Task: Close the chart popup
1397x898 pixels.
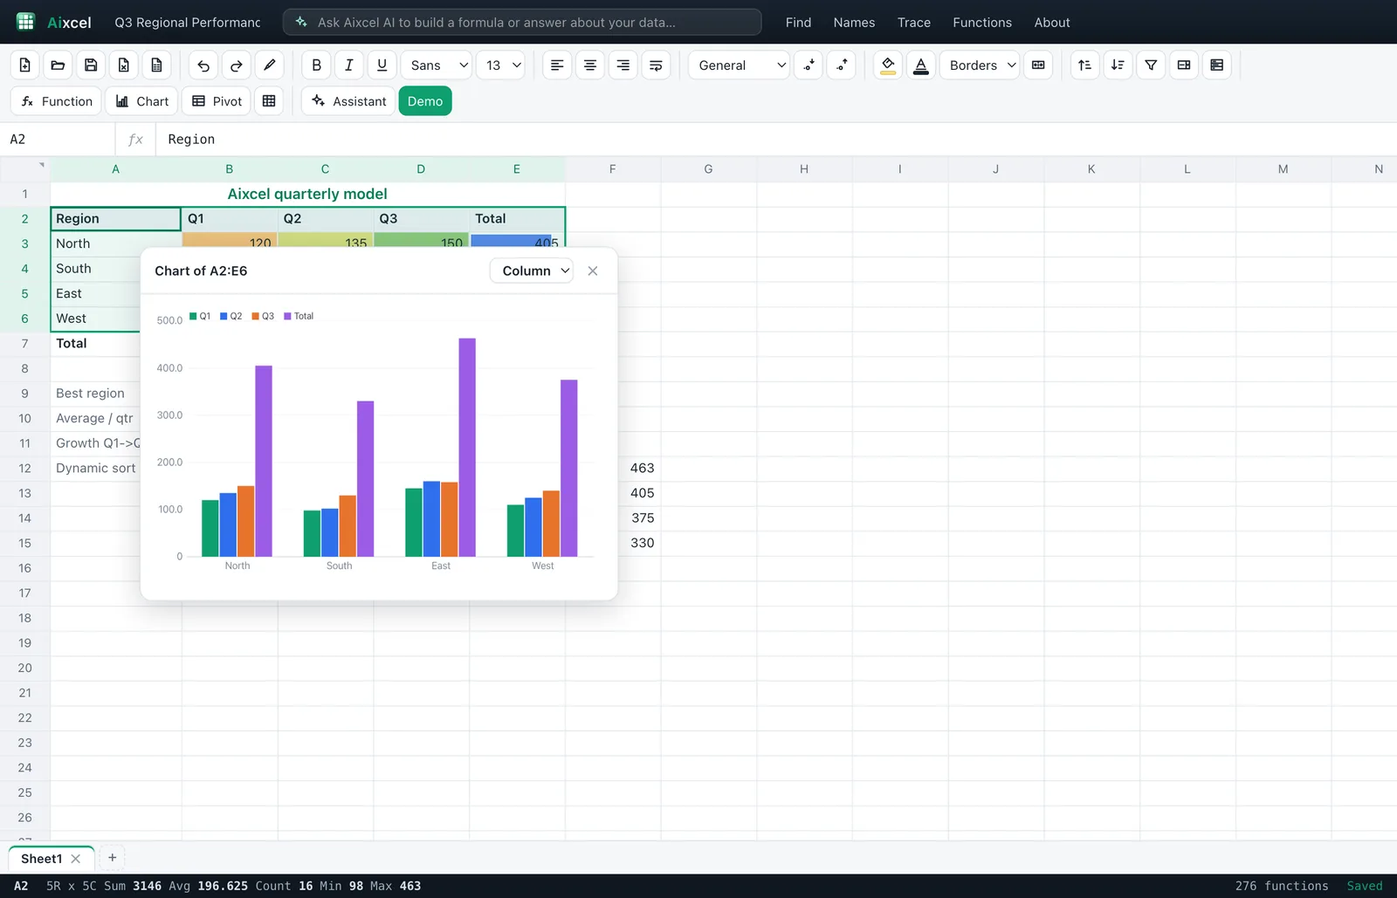Action: 593,271
